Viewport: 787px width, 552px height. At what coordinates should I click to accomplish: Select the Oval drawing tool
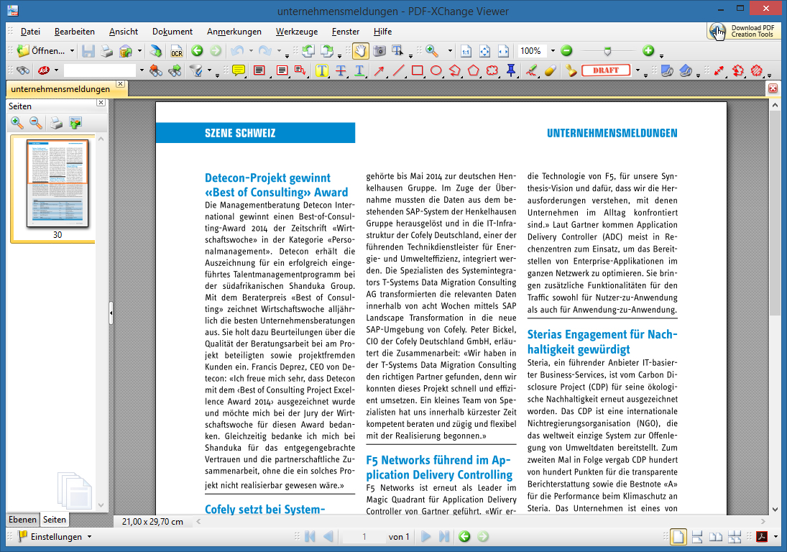pyautogui.click(x=436, y=70)
